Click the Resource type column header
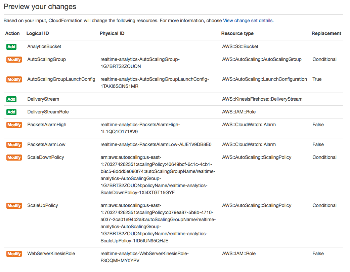The width and height of the screenshot is (350, 272). pyautogui.click(x=237, y=33)
